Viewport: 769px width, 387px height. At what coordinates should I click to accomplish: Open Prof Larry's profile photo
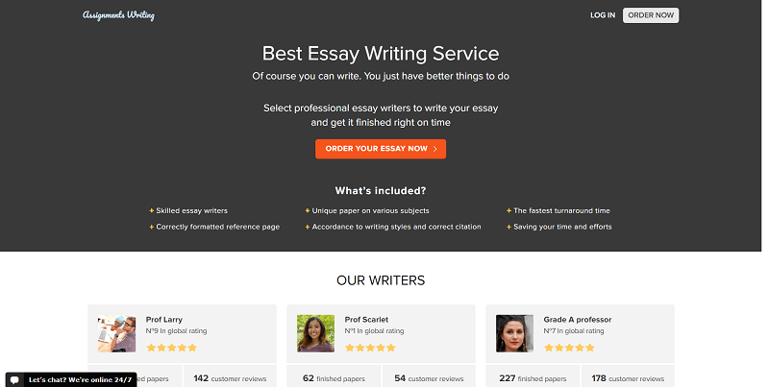116,333
